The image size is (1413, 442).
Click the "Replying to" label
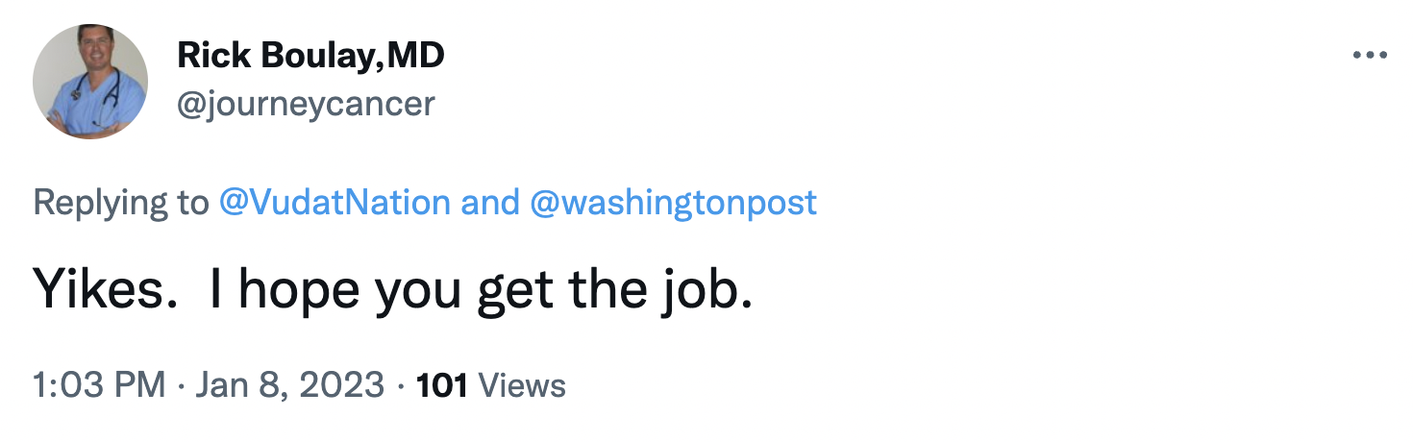pos(120,202)
